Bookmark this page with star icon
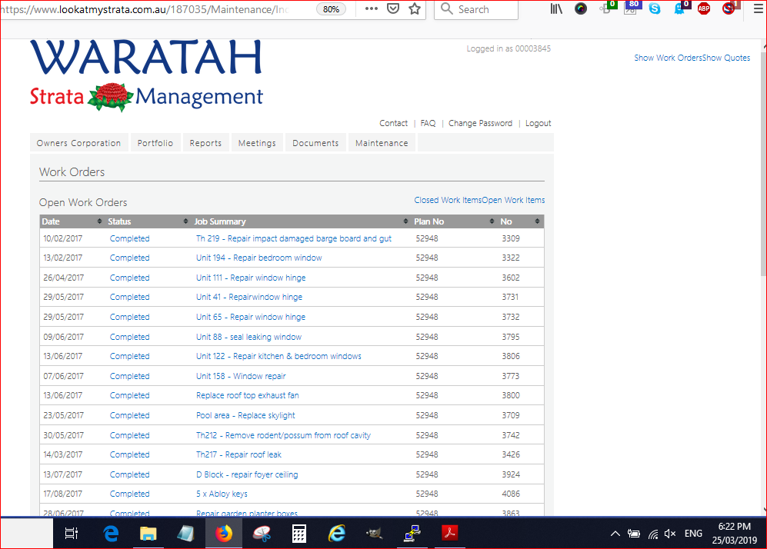This screenshot has width=767, height=549. click(415, 8)
